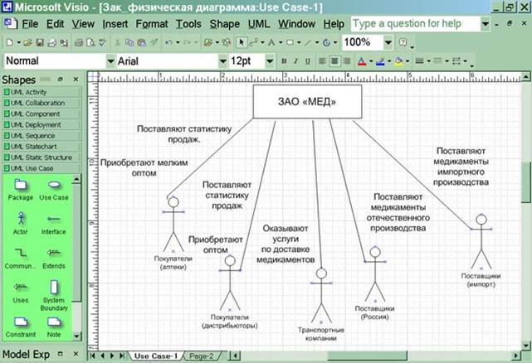532x363 pixels.
Task: Open the UML menu
Action: tap(259, 24)
